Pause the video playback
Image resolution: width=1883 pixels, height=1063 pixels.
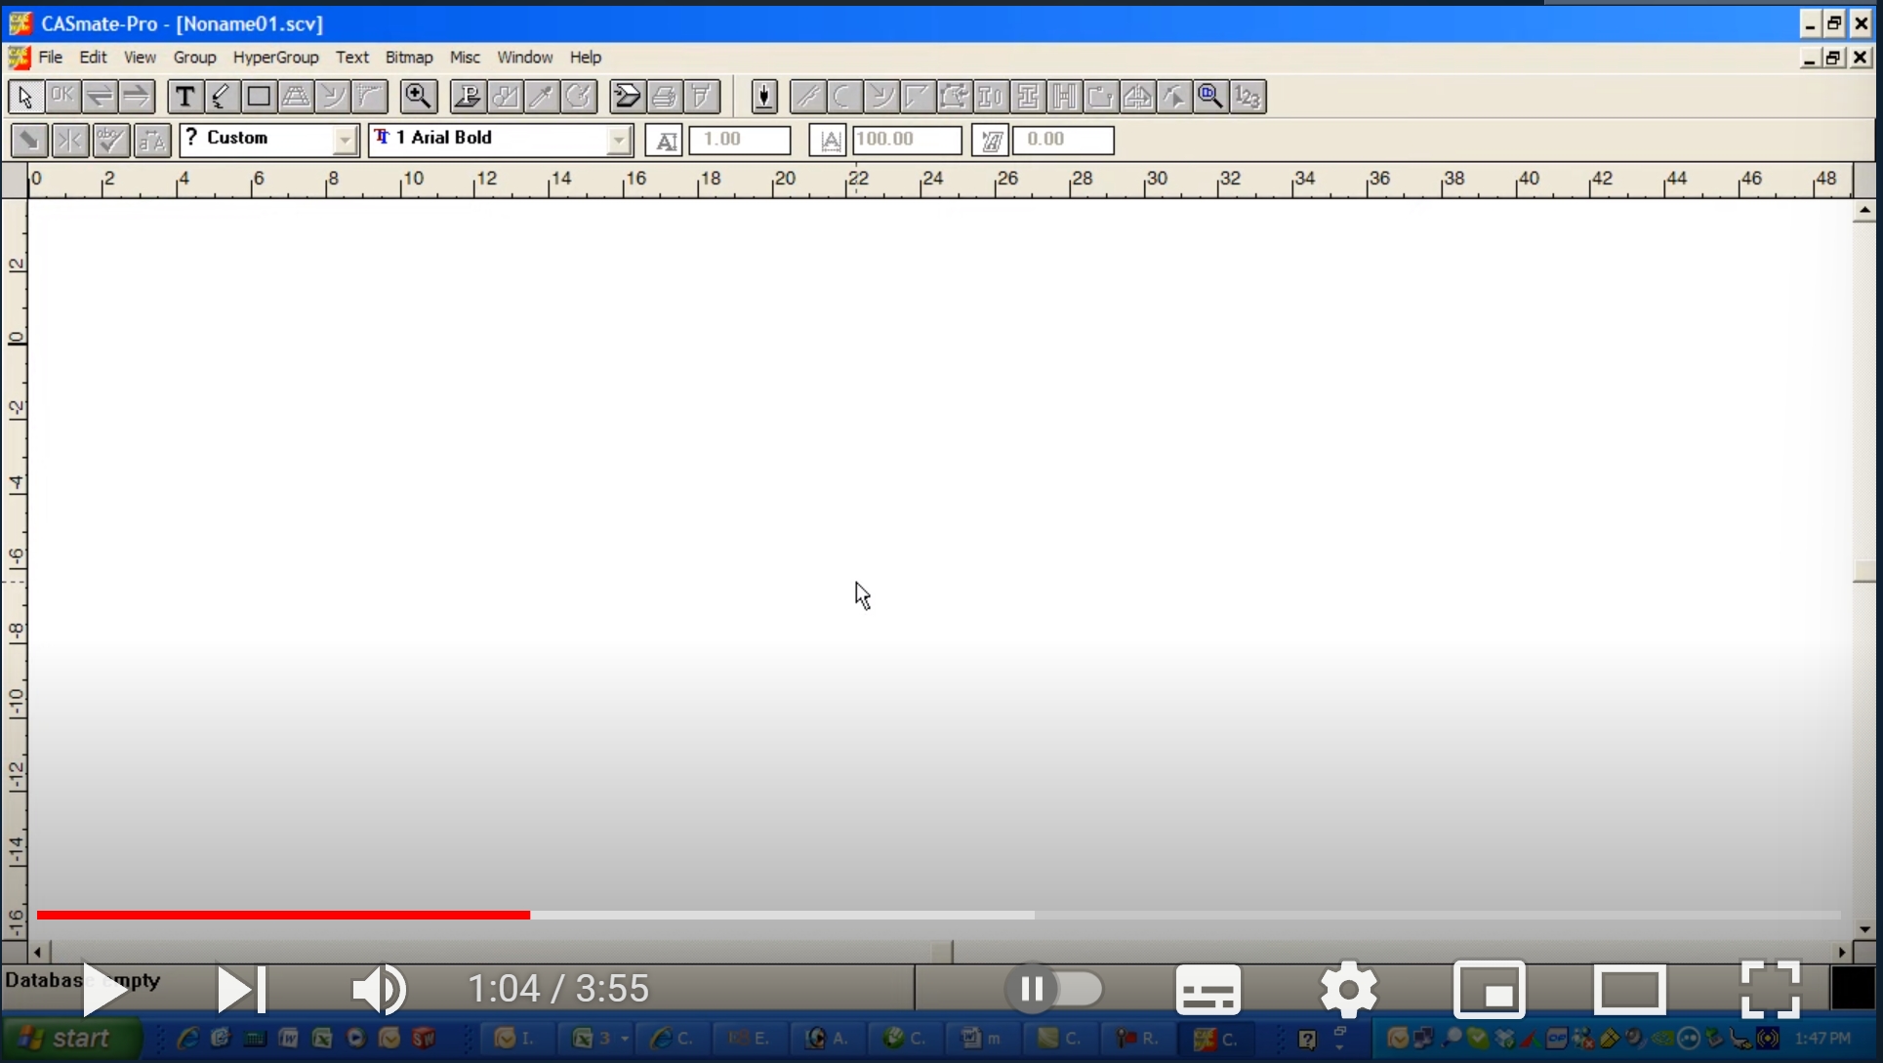pyautogui.click(x=1031, y=988)
